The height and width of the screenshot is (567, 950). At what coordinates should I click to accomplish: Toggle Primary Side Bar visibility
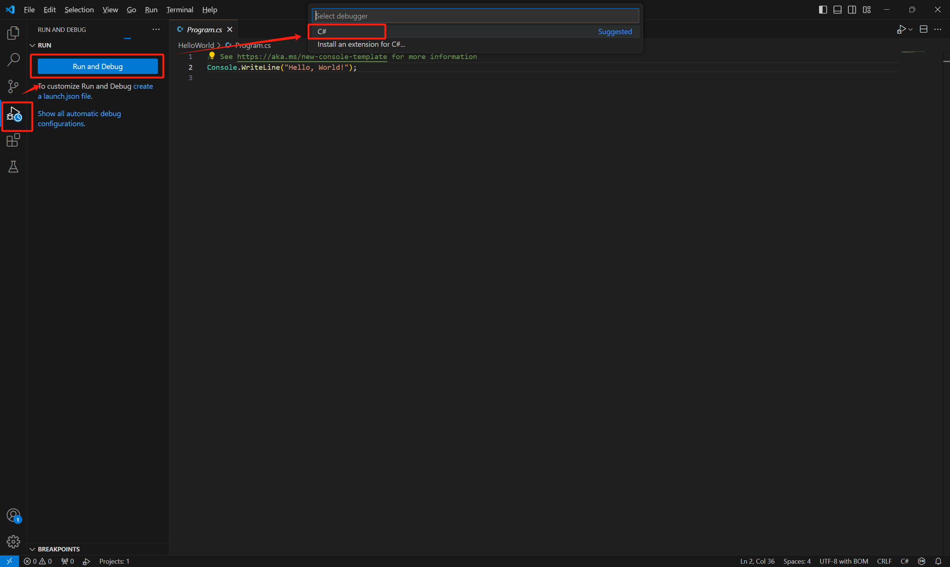(823, 10)
